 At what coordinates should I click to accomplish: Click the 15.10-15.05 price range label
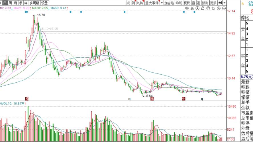pos(49,29)
